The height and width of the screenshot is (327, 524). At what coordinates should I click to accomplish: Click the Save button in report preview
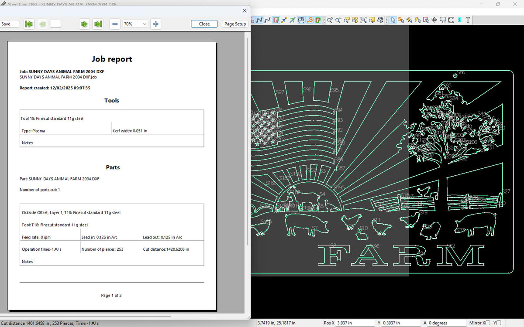[9, 24]
